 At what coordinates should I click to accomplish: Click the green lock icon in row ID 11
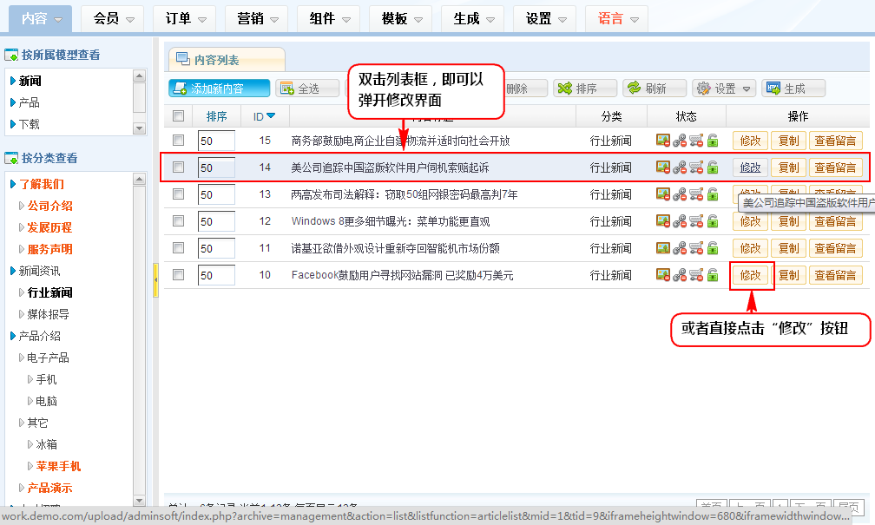713,248
